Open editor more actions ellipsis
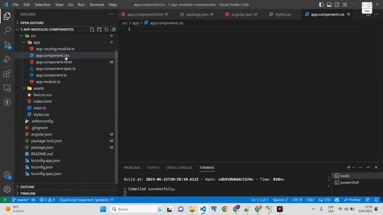The height and width of the screenshot is (215, 383). click(x=376, y=14)
